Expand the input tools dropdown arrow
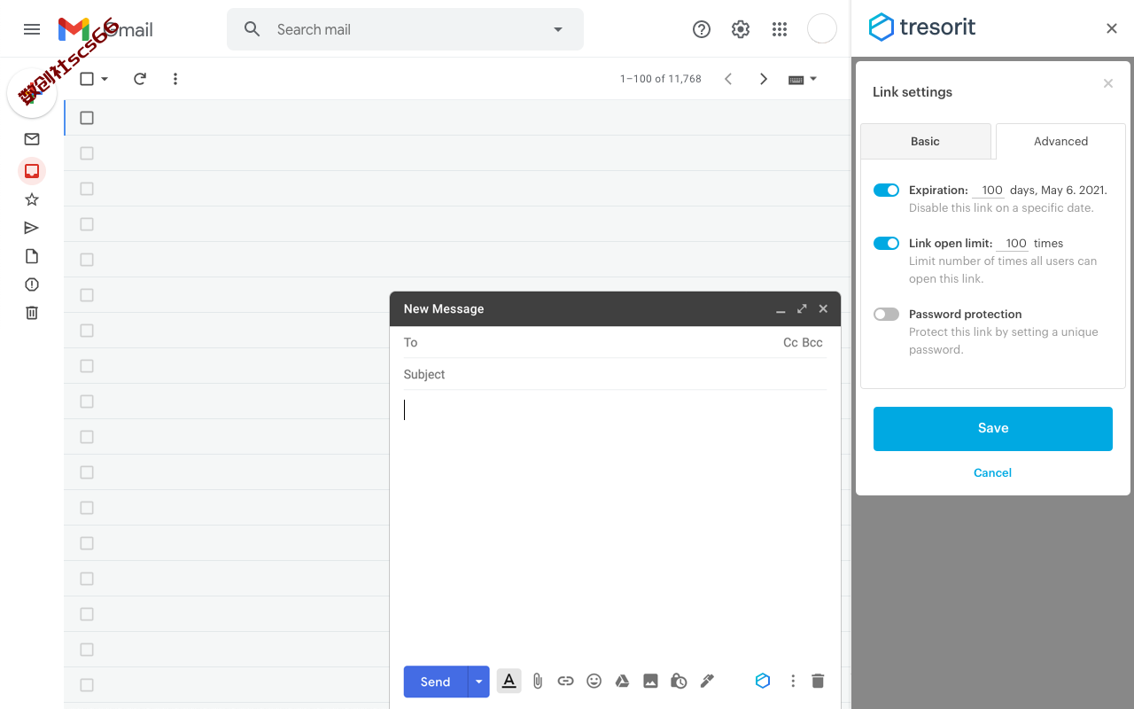The image size is (1134, 709). click(x=813, y=79)
